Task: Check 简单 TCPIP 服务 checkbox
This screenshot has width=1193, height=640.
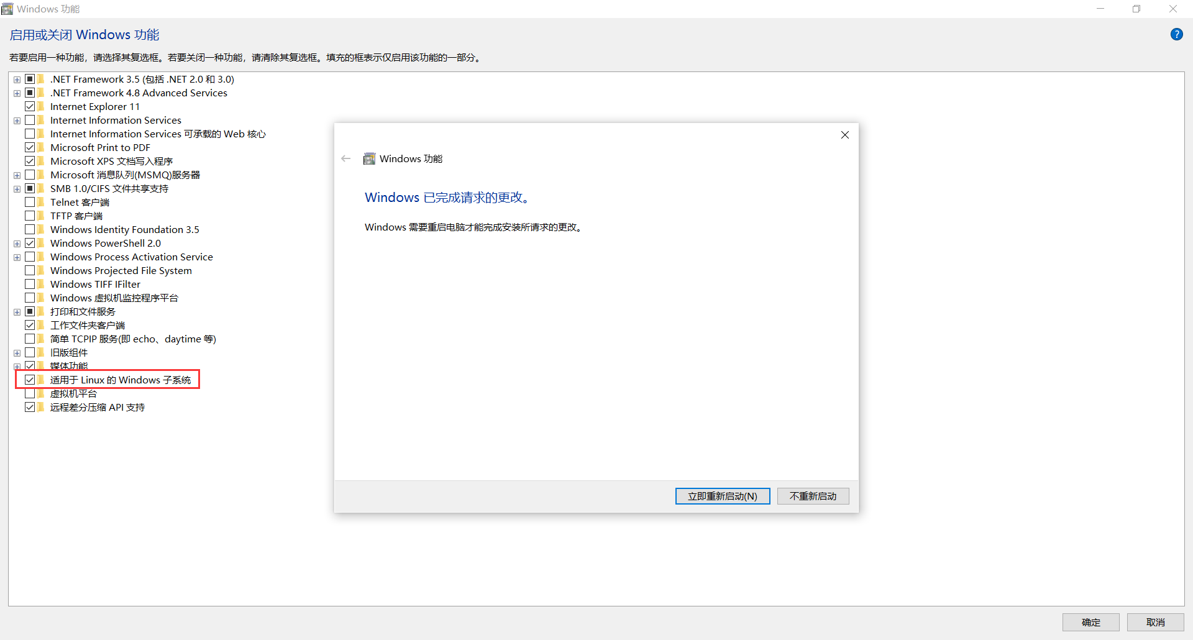Action: point(30,339)
